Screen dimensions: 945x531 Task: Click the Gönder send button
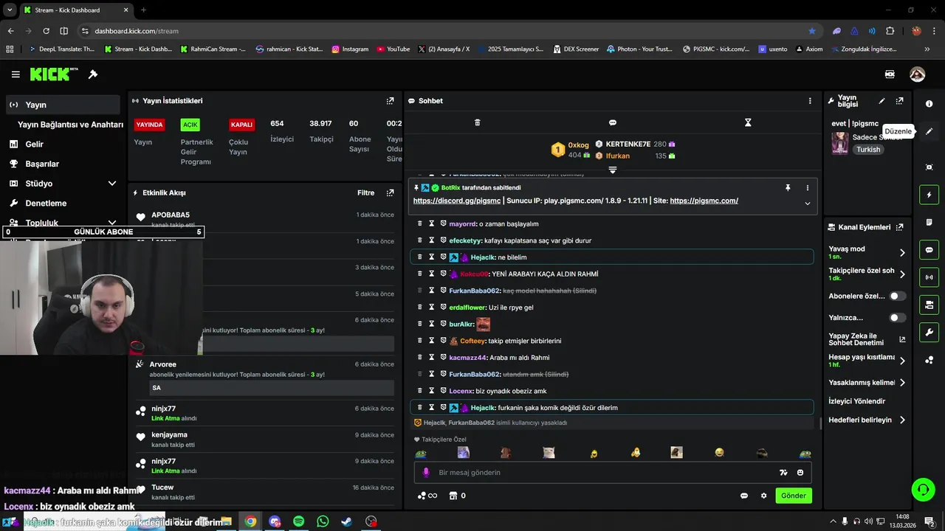tap(794, 496)
